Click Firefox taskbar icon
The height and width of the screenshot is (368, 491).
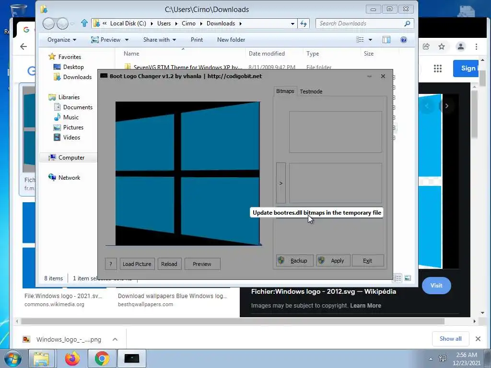pyautogui.click(x=72, y=358)
